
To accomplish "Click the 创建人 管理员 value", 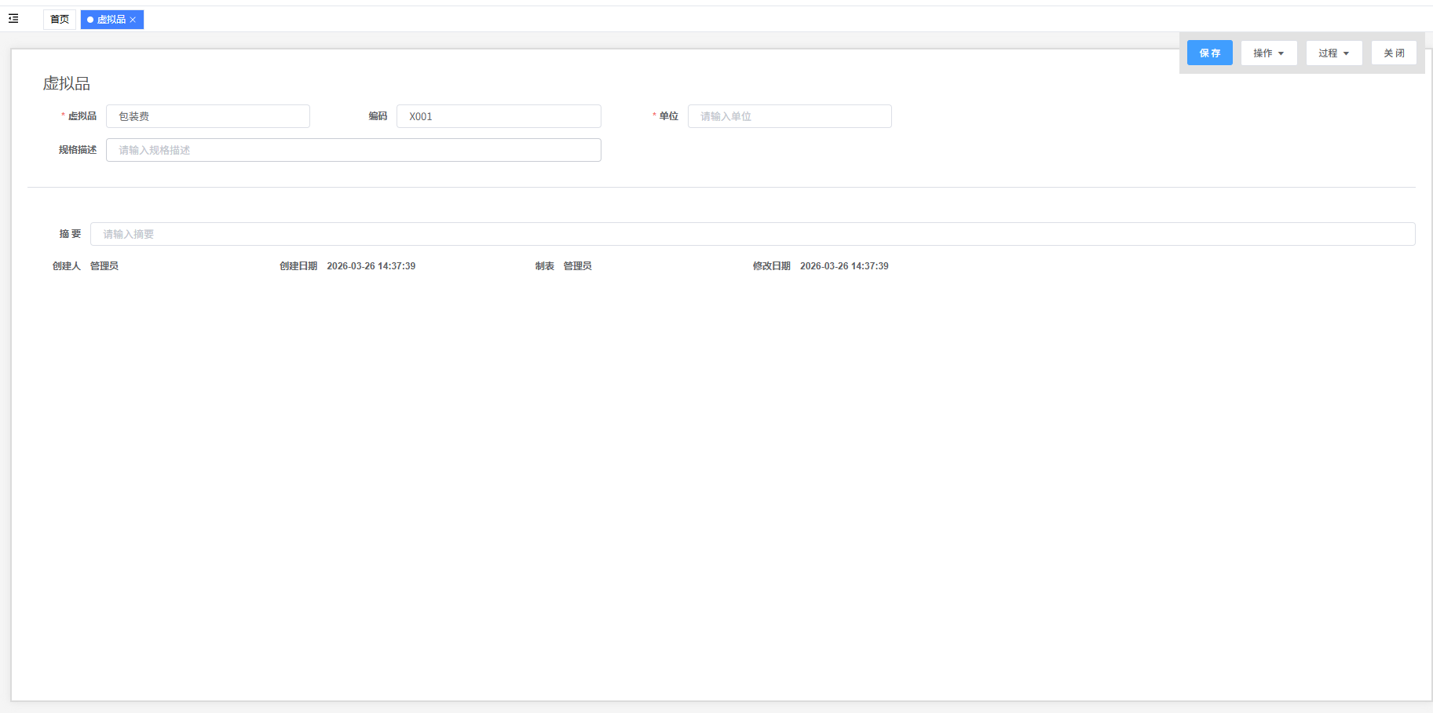I will click(104, 266).
